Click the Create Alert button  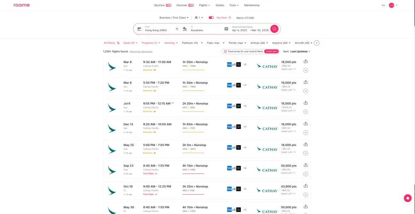(271, 51)
